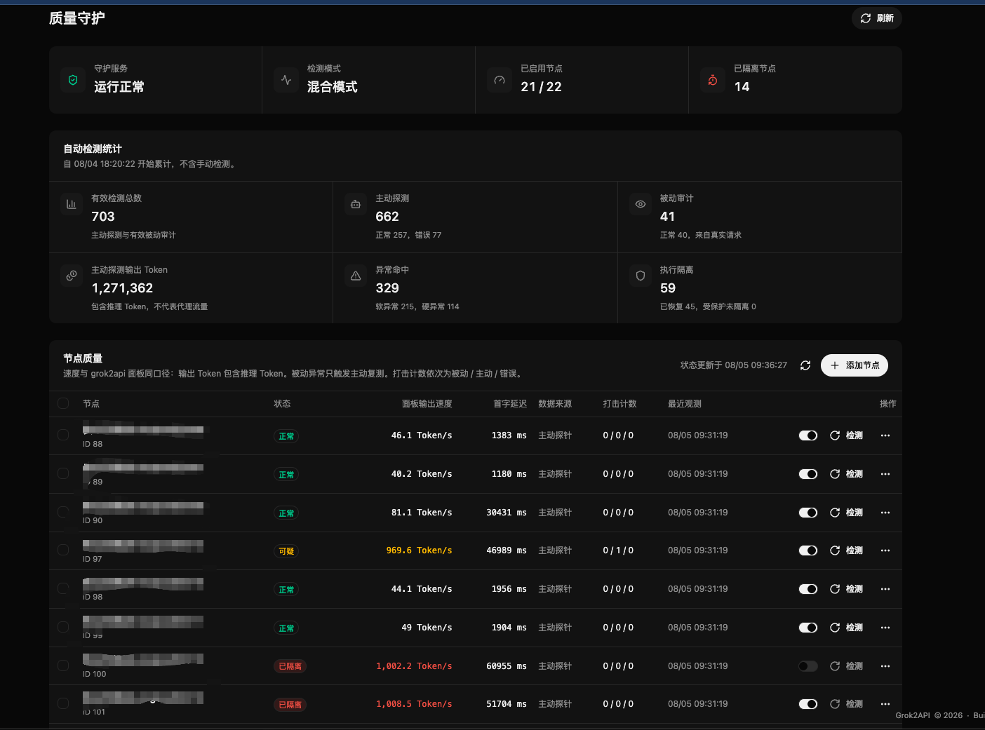Click the refresh icon beside status update time
Image resolution: width=985 pixels, height=730 pixels.
click(805, 365)
